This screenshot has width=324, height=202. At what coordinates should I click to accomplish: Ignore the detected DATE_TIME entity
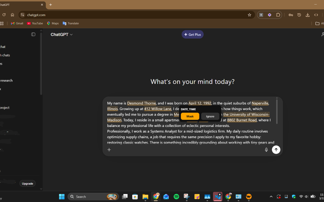point(210,116)
